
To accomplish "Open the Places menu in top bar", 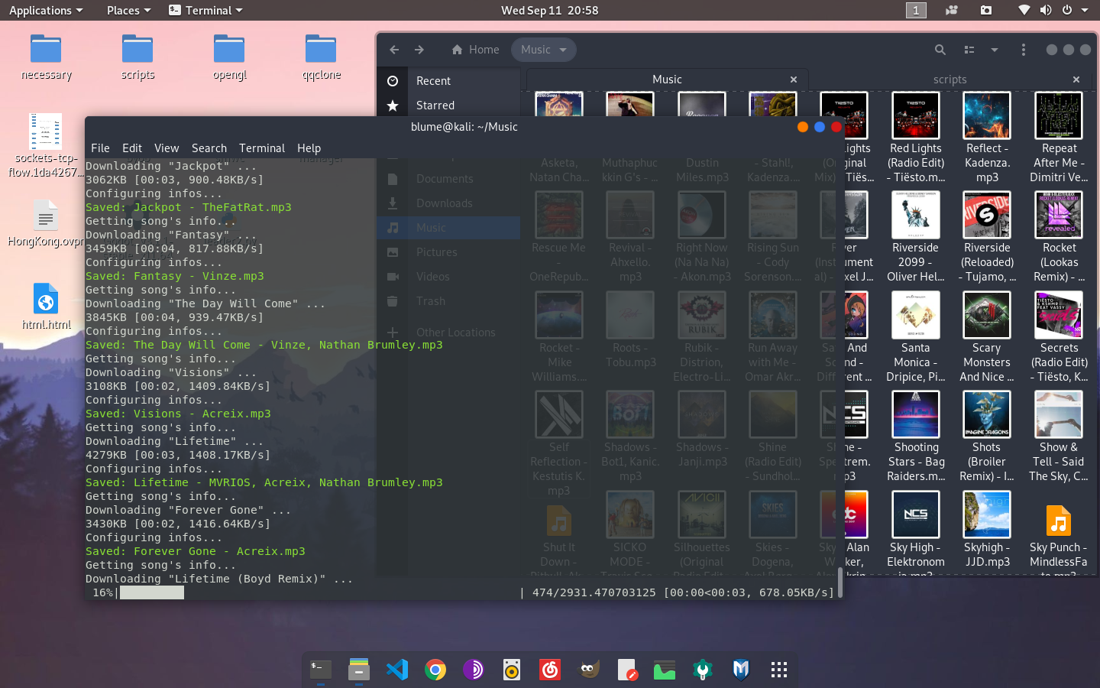I will click(x=128, y=10).
